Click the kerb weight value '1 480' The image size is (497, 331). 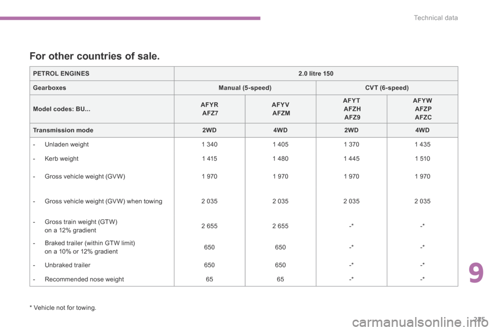click(281, 159)
